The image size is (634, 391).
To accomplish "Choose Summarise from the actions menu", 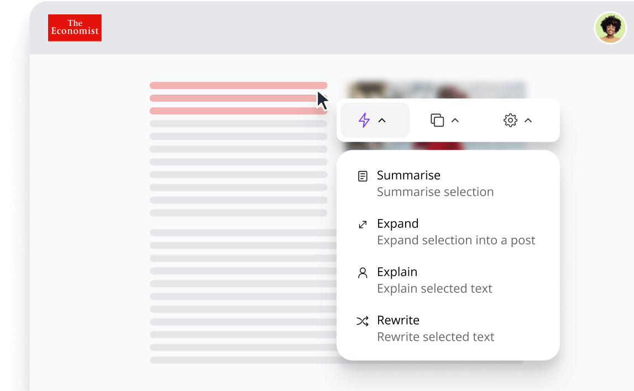I will [408, 175].
